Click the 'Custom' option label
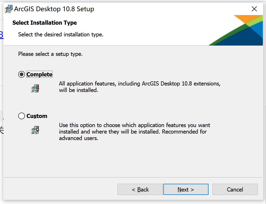The height and width of the screenshot is (204, 266). pos(37,116)
